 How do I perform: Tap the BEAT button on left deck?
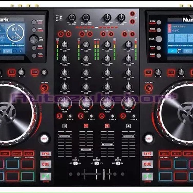click(35, 72)
